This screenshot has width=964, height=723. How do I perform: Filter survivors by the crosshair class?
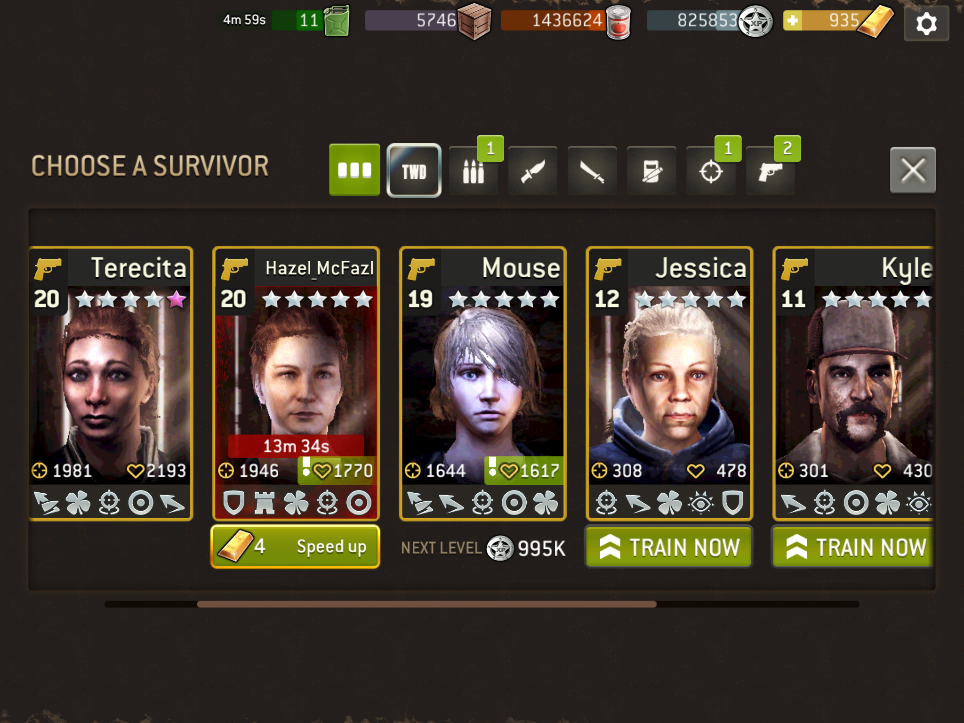point(711,171)
